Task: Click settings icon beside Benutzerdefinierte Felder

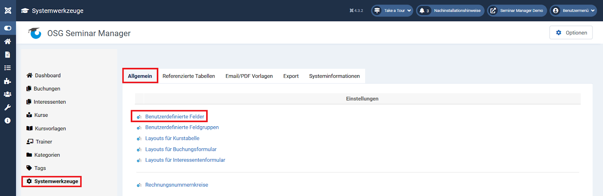Action: click(x=139, y=117)
